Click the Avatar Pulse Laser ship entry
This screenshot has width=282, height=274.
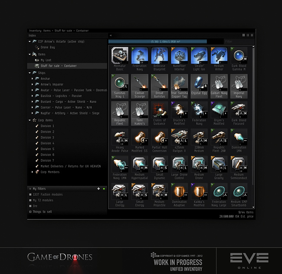click(x=74, y=90)
